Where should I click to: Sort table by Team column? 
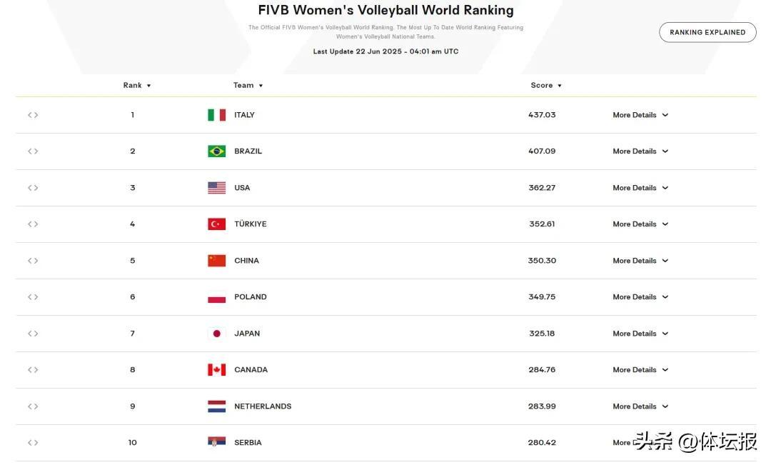coord(248,86)
